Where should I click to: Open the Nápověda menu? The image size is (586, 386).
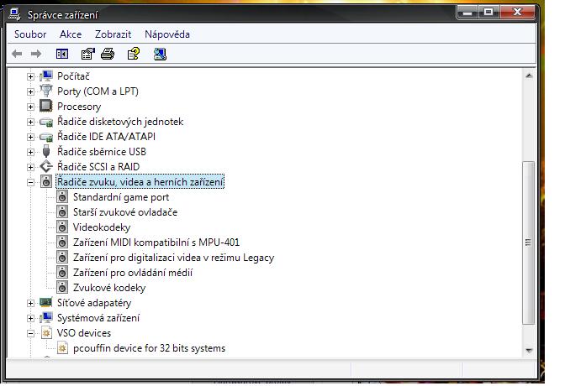point(167,34)
